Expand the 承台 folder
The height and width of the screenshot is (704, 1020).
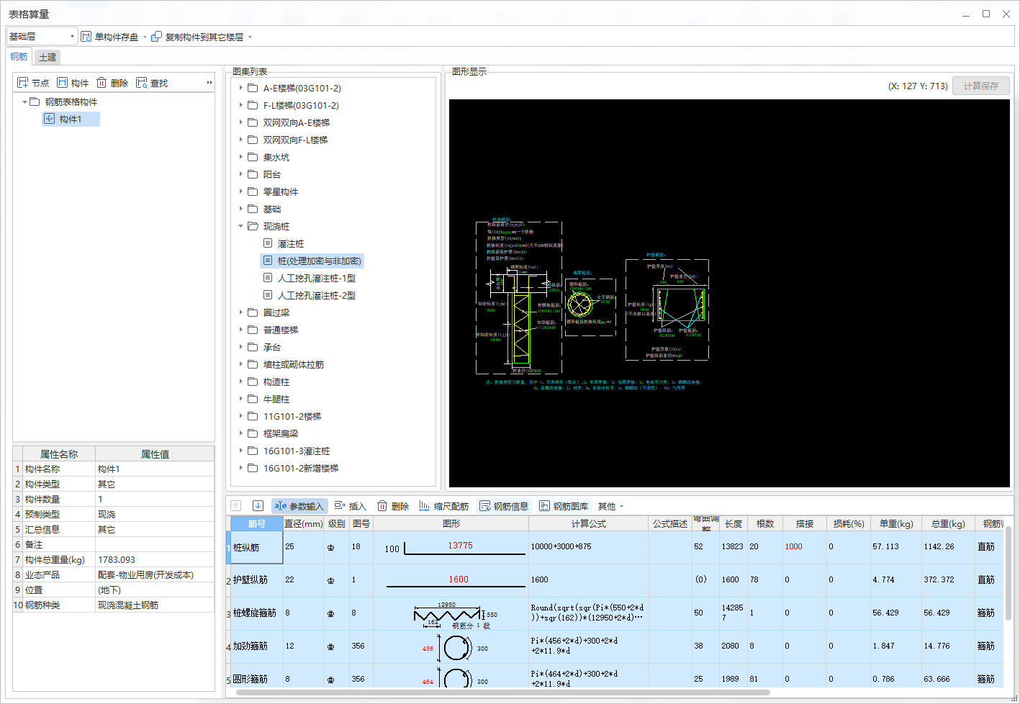[241, 347]
